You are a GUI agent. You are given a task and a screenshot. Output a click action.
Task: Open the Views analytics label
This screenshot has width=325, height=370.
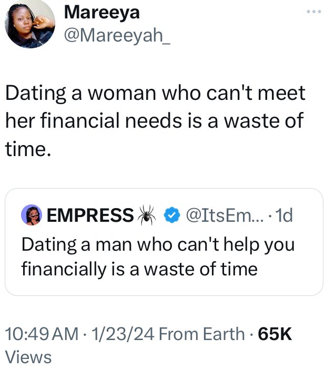click(28, 357)
